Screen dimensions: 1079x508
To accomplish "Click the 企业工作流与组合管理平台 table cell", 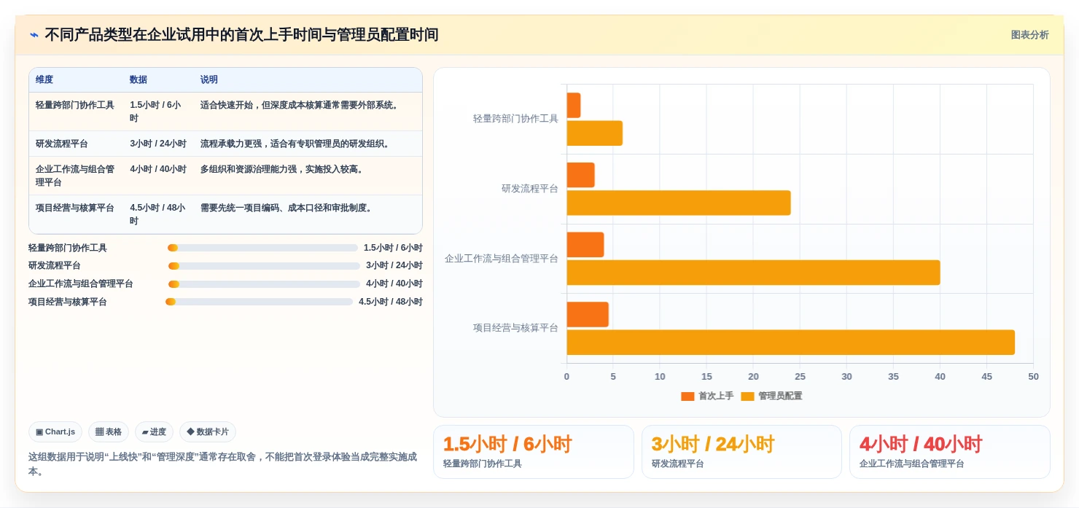I will click(x=75, y=176).
